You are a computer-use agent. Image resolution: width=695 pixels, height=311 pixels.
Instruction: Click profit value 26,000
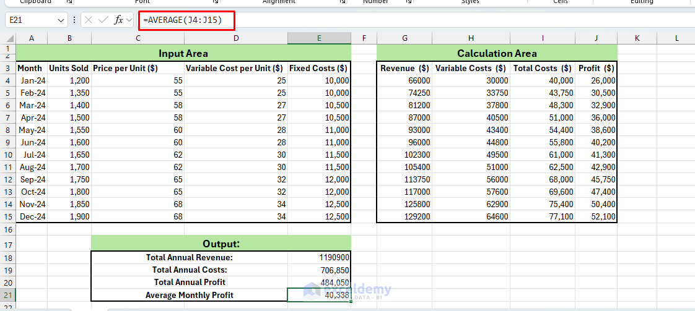pos(596,80)
